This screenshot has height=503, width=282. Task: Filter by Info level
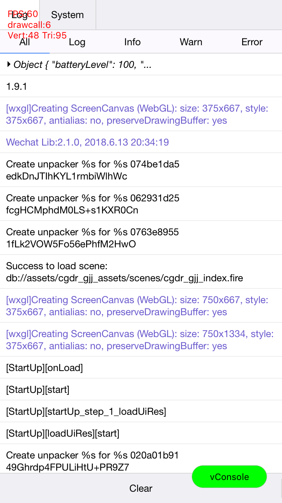tap(132, 42)
